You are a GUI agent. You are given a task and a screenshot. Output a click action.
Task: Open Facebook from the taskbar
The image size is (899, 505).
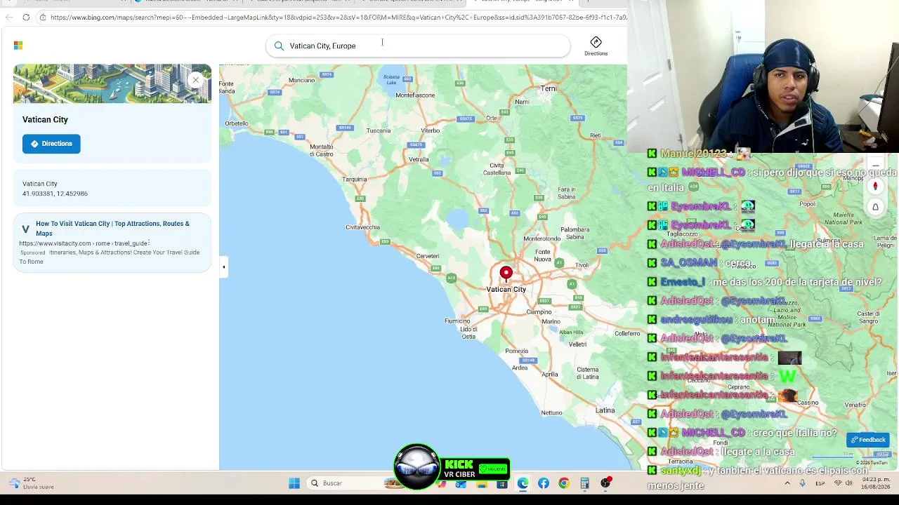[544, 483]
